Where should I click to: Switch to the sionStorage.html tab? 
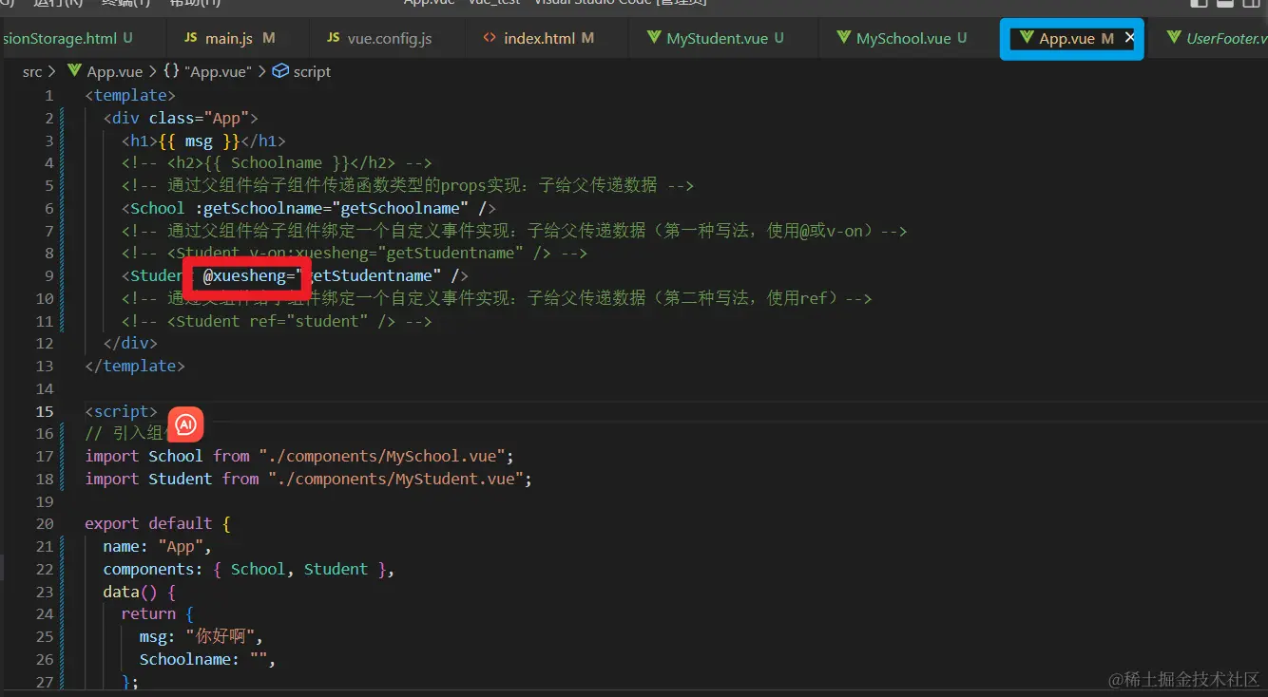pyautogui.click(x=67, y=38)
